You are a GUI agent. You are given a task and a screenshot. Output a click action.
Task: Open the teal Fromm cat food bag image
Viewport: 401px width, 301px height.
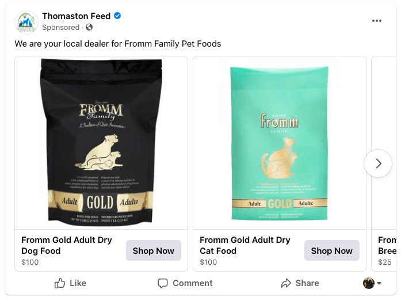[280, 143]
